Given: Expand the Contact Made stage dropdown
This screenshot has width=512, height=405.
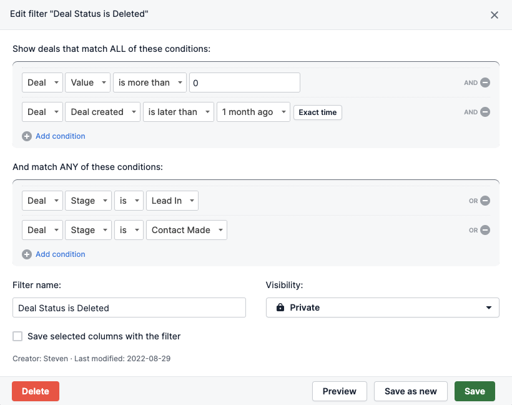Looking at the screenshot, I should coord(187,230).
